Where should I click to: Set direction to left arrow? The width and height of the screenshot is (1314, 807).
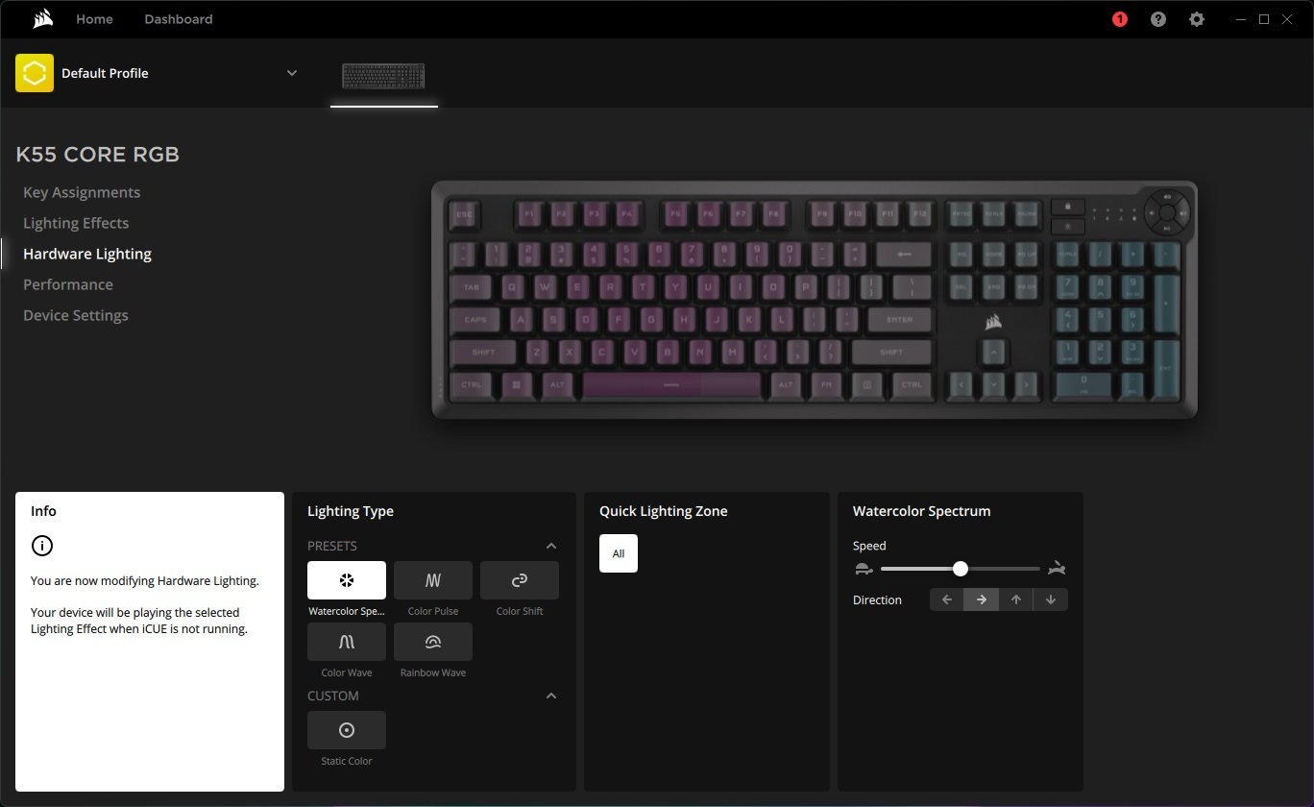[947, 599]
